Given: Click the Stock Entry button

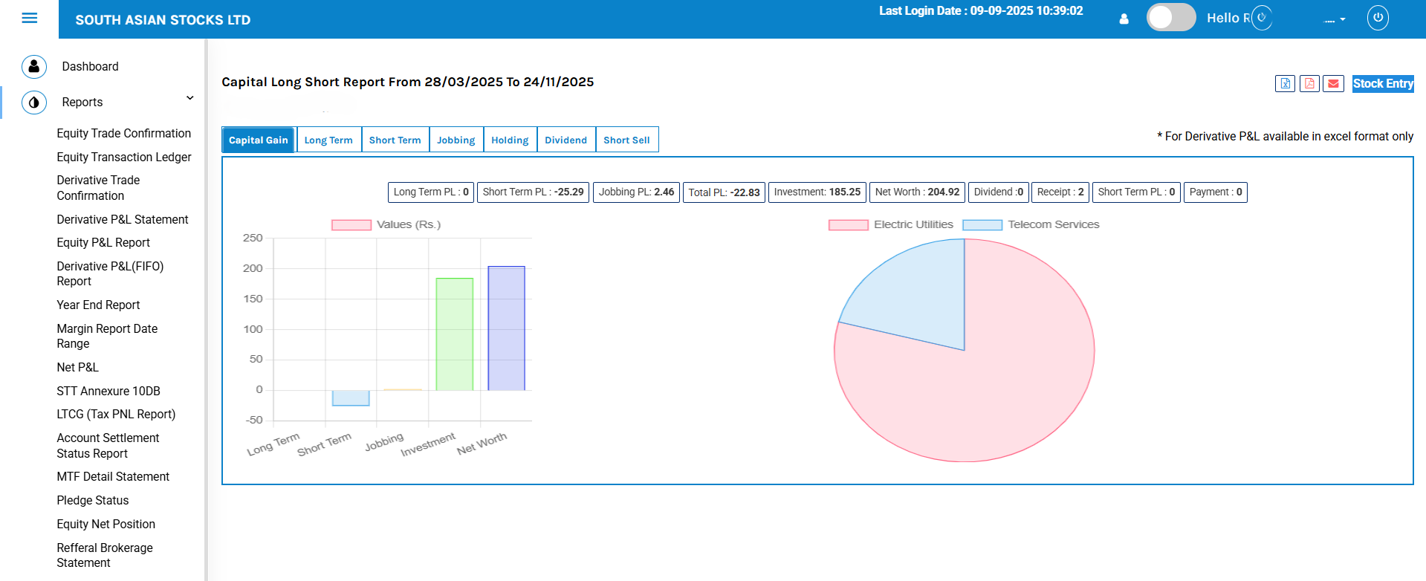Looking at the screenshot, I should click(1382, 84).
